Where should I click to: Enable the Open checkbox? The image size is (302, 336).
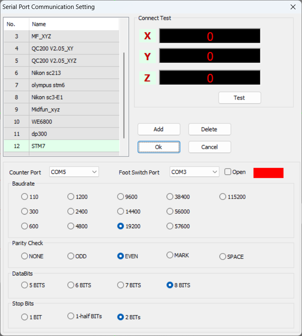228,172
